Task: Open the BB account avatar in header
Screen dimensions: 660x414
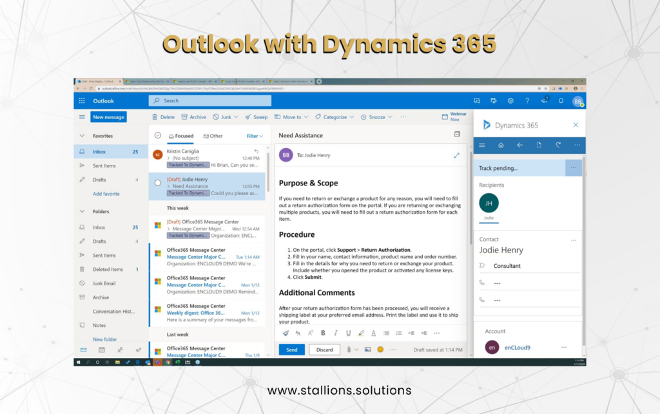Action: point(578,101)
